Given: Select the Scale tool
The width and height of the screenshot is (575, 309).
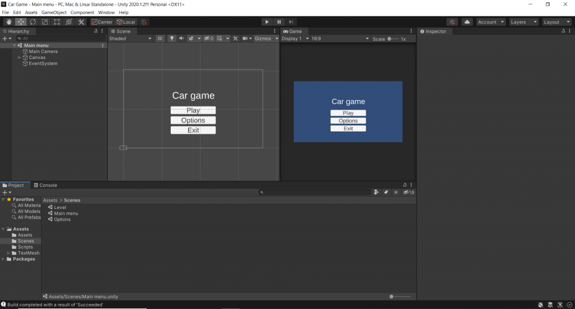Looking at the screenshot, I should point(44,22).
